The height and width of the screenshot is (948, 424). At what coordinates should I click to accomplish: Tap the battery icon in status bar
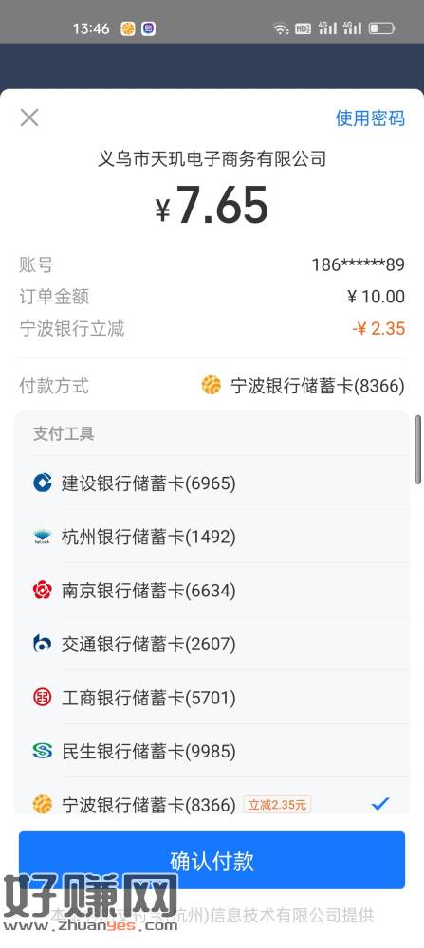coord(381,27)
